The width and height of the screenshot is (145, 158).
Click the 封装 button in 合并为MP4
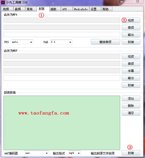131,42
